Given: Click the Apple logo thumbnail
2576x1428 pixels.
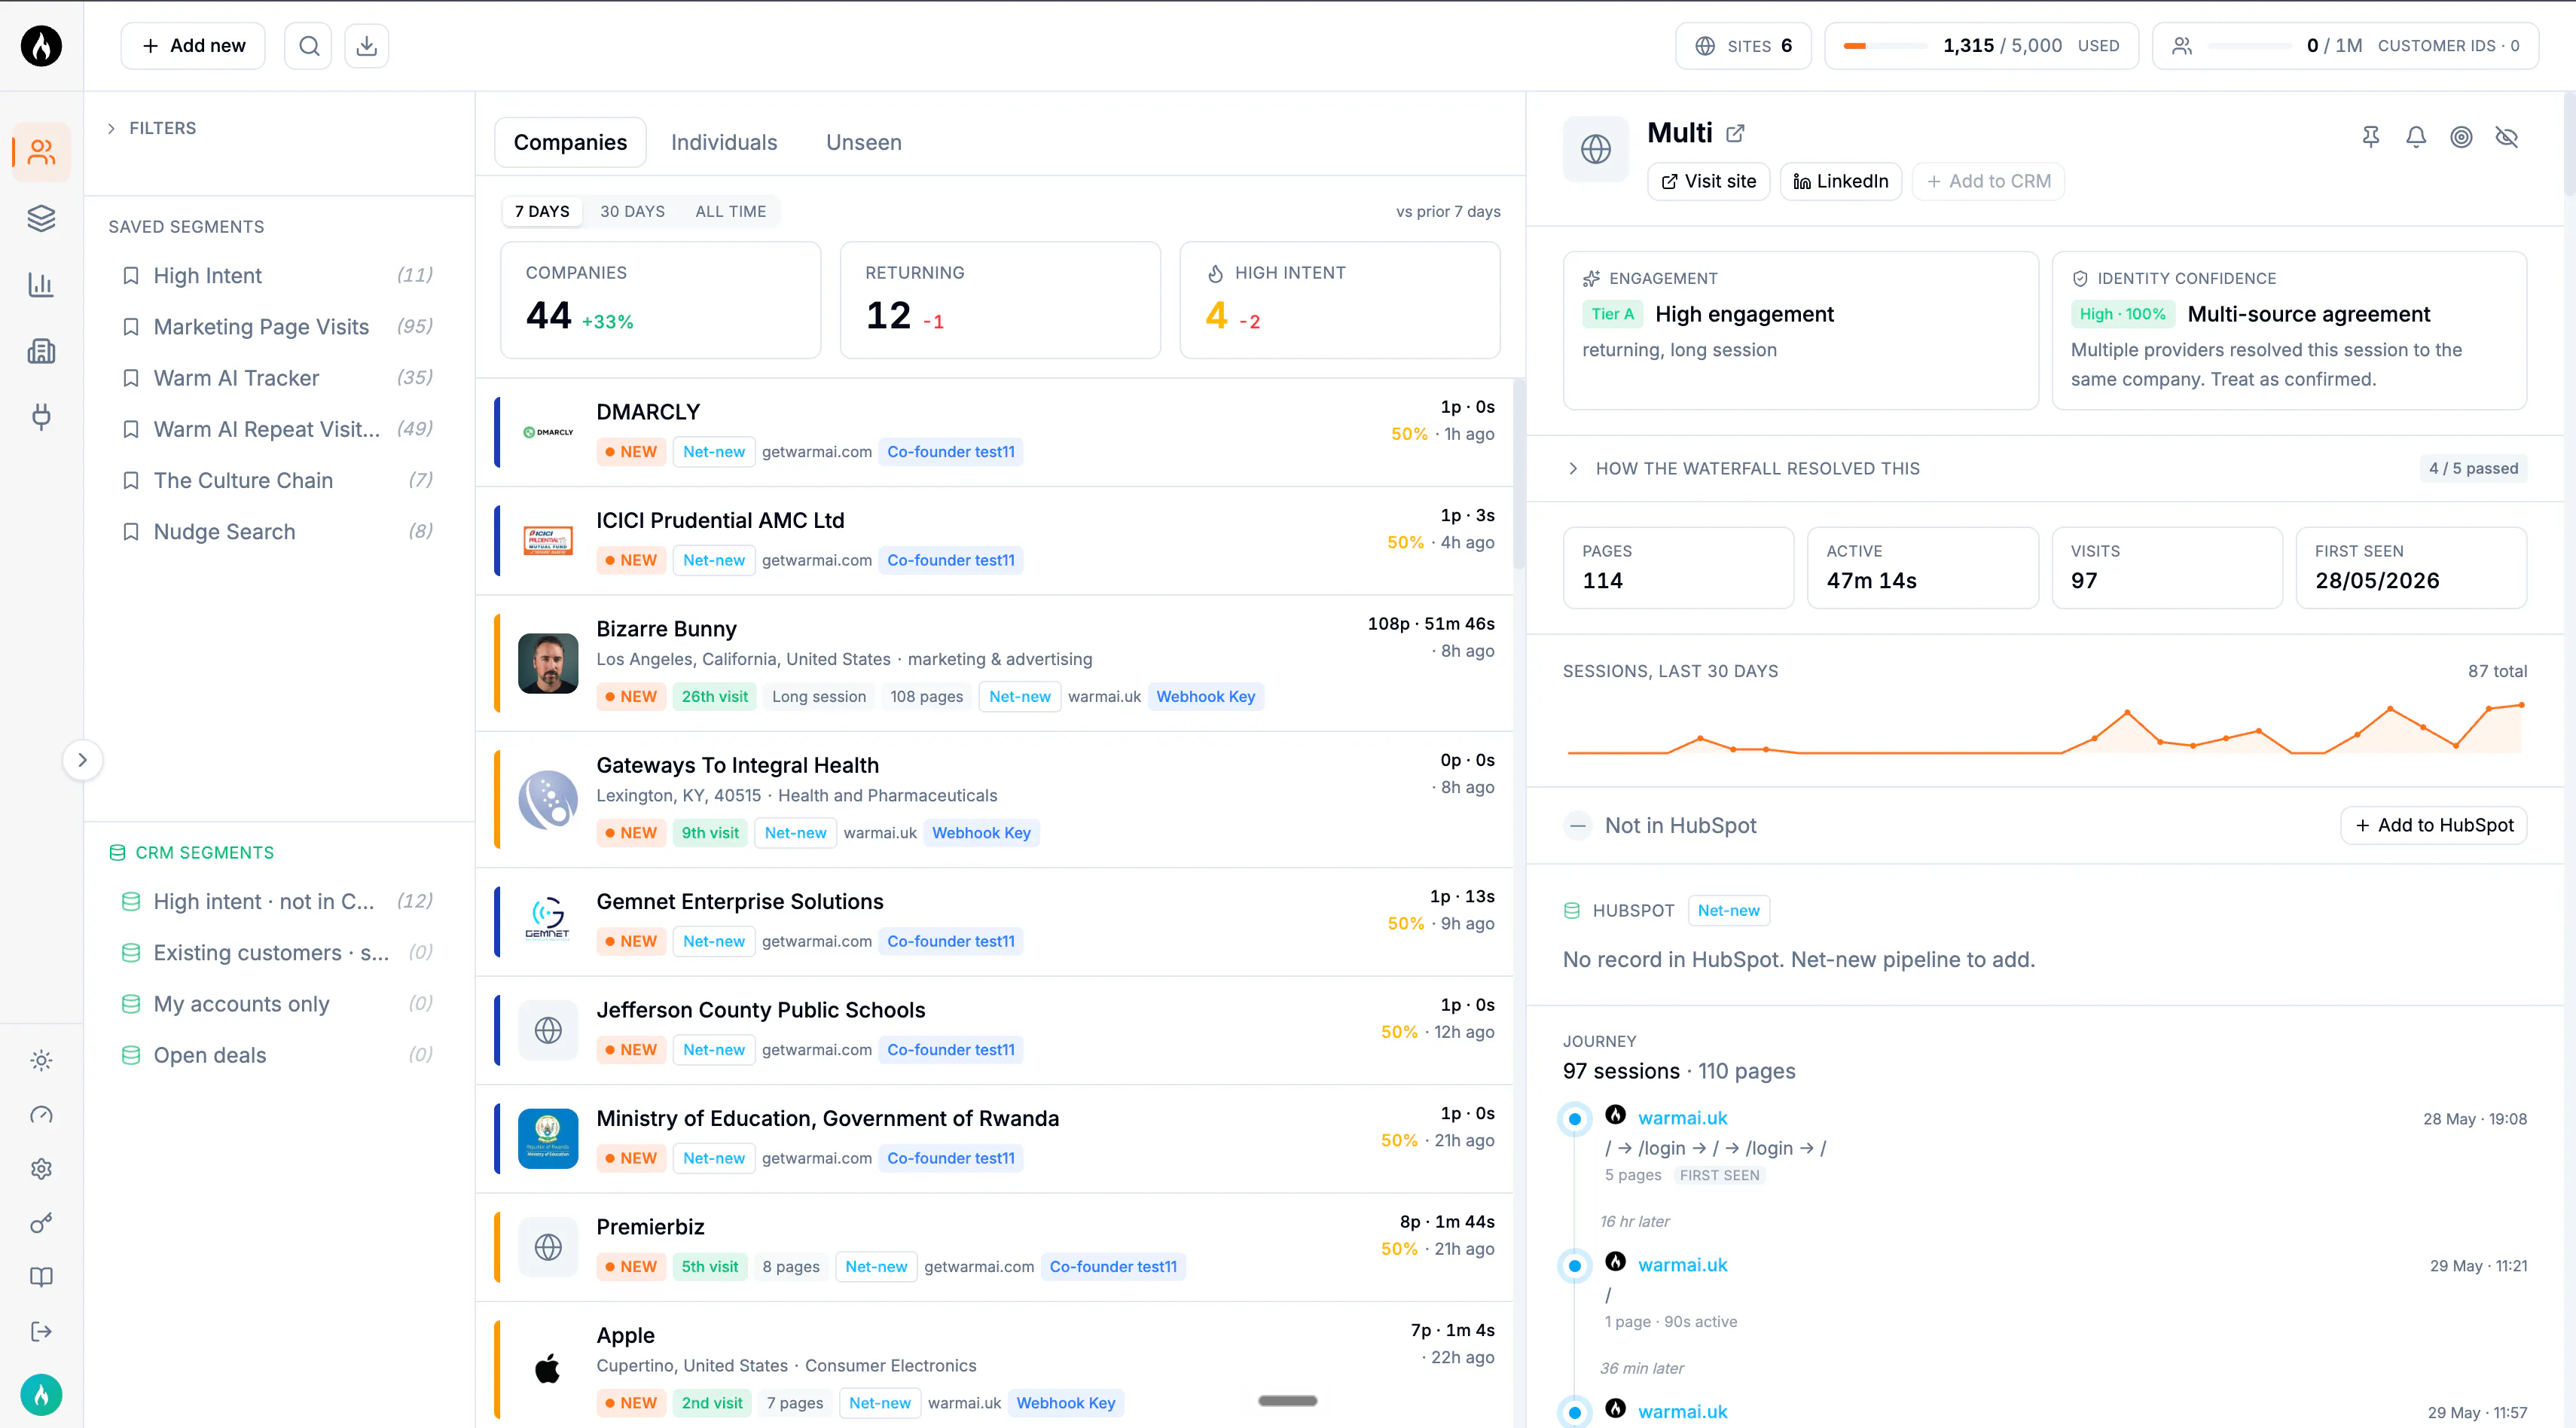Looking at the screenshot, I should (x=548, y=1368).
